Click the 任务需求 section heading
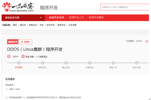 (x=10, y=79)
